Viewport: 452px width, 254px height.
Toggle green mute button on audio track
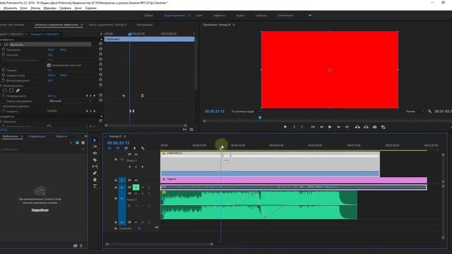pos(136,188)
